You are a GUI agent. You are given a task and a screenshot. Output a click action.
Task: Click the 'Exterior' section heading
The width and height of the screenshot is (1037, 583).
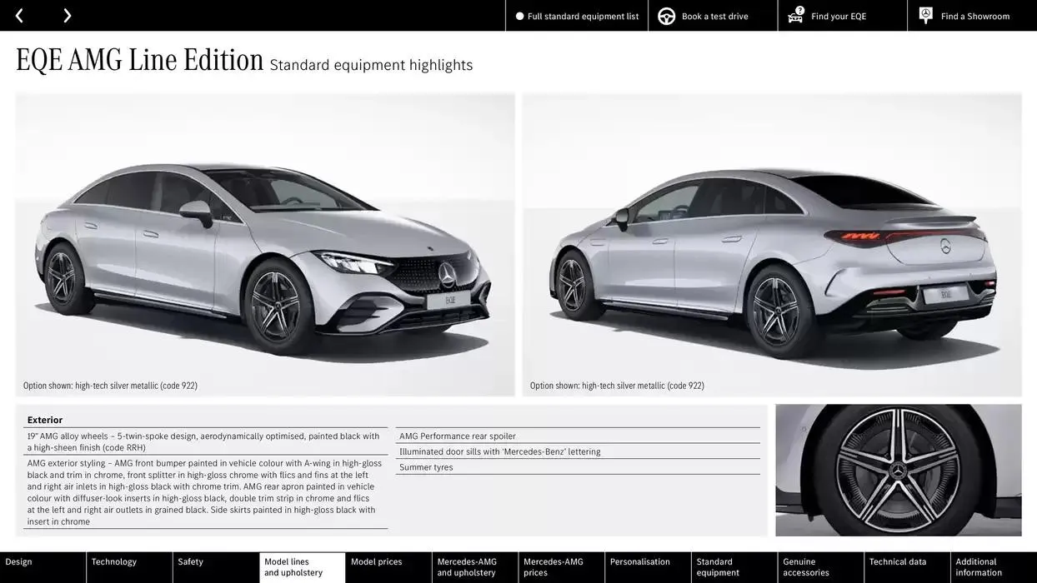[x=45, y=420]
